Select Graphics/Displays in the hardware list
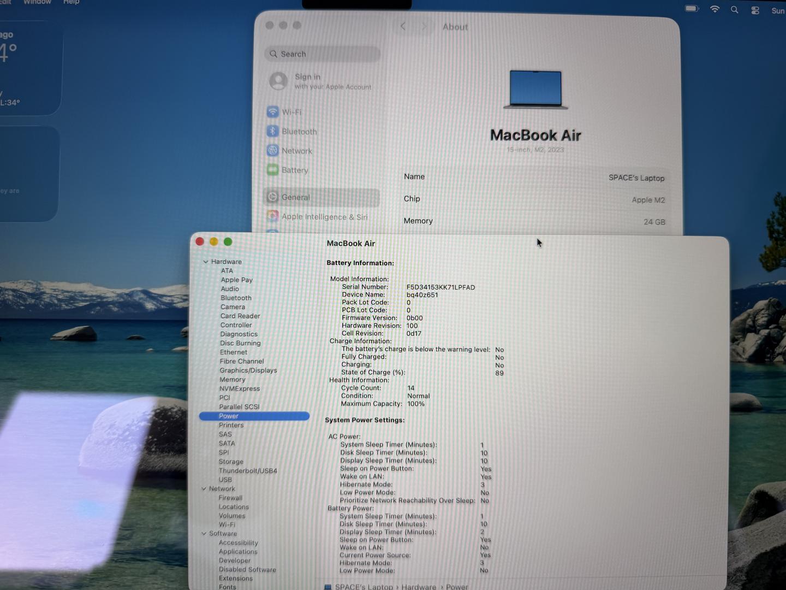The width and height of the screenshot is (786, 590). (248, 370)
